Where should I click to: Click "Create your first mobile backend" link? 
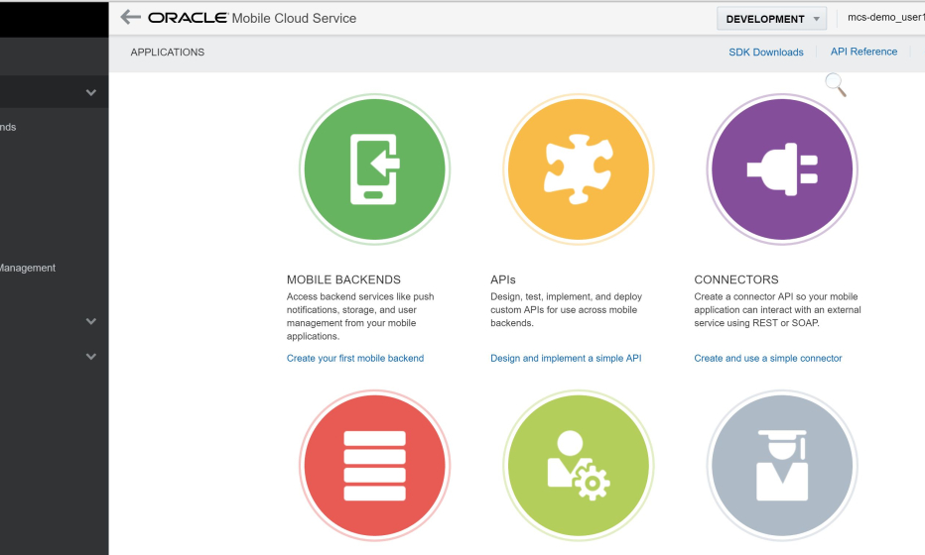tap(355, 359)
